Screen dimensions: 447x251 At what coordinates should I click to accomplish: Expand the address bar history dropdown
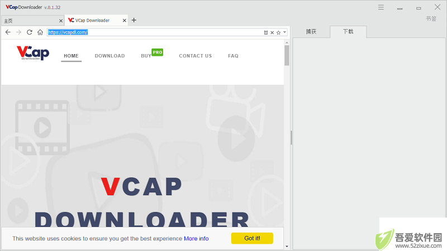tap(284, 32)
